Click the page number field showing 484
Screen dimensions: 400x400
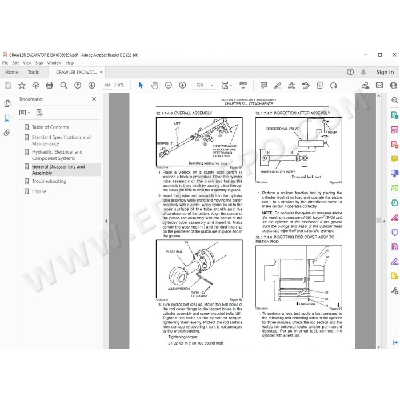pos(107,85)
